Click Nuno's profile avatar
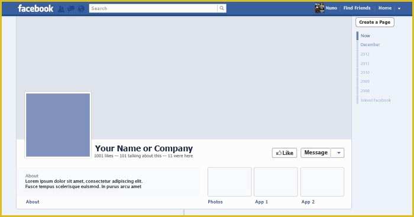The image size is (414, 217). click(x=319, y=8)
